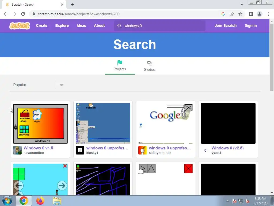Click Chrome in the taskbar
Image resolution: width=274 pixels, height=206 pixels.
(x=24, y=201)
